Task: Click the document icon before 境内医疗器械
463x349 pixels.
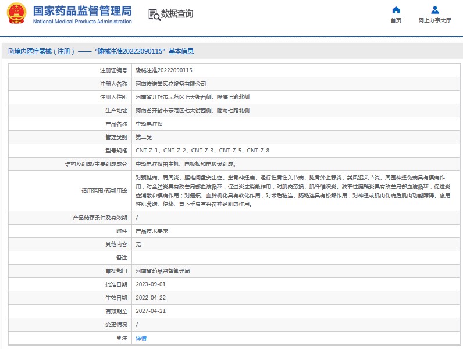Action: 11,51
